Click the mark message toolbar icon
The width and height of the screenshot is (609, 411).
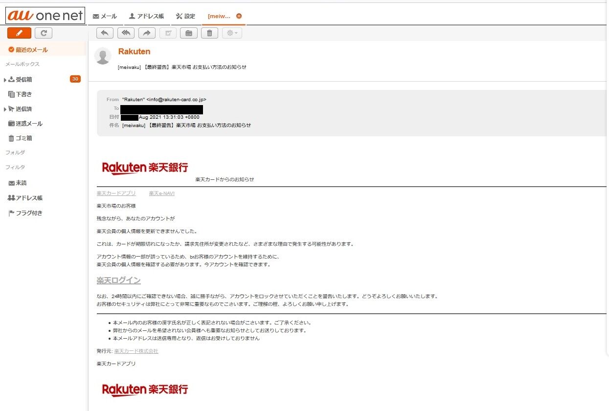pos(168,33)
